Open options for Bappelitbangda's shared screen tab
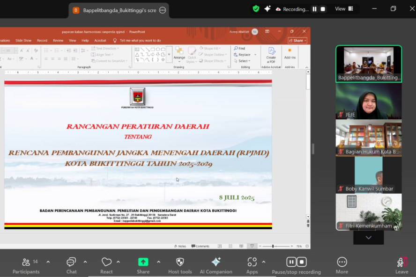The height and width of the screenshot is (277, 416). pos(162,10)
